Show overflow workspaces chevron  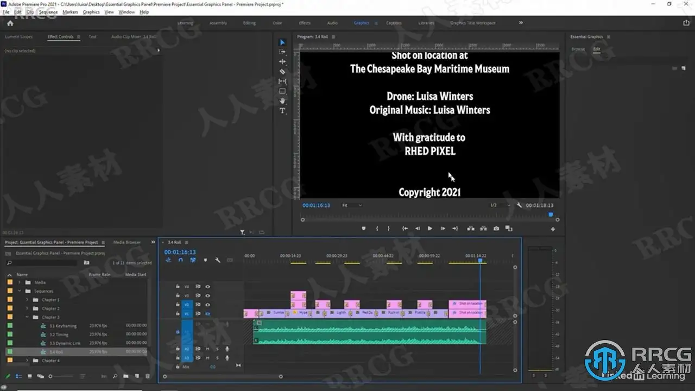pyautogui.click(x=521, y=23)
